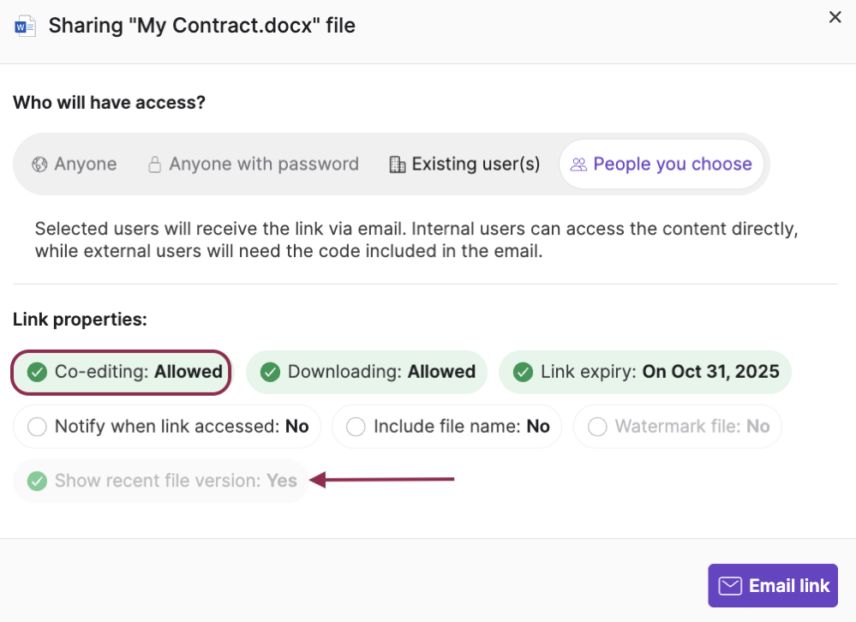Click the green checkmark on Link expiry pill
Screen dimensions: 856x622
coord(524,372)
